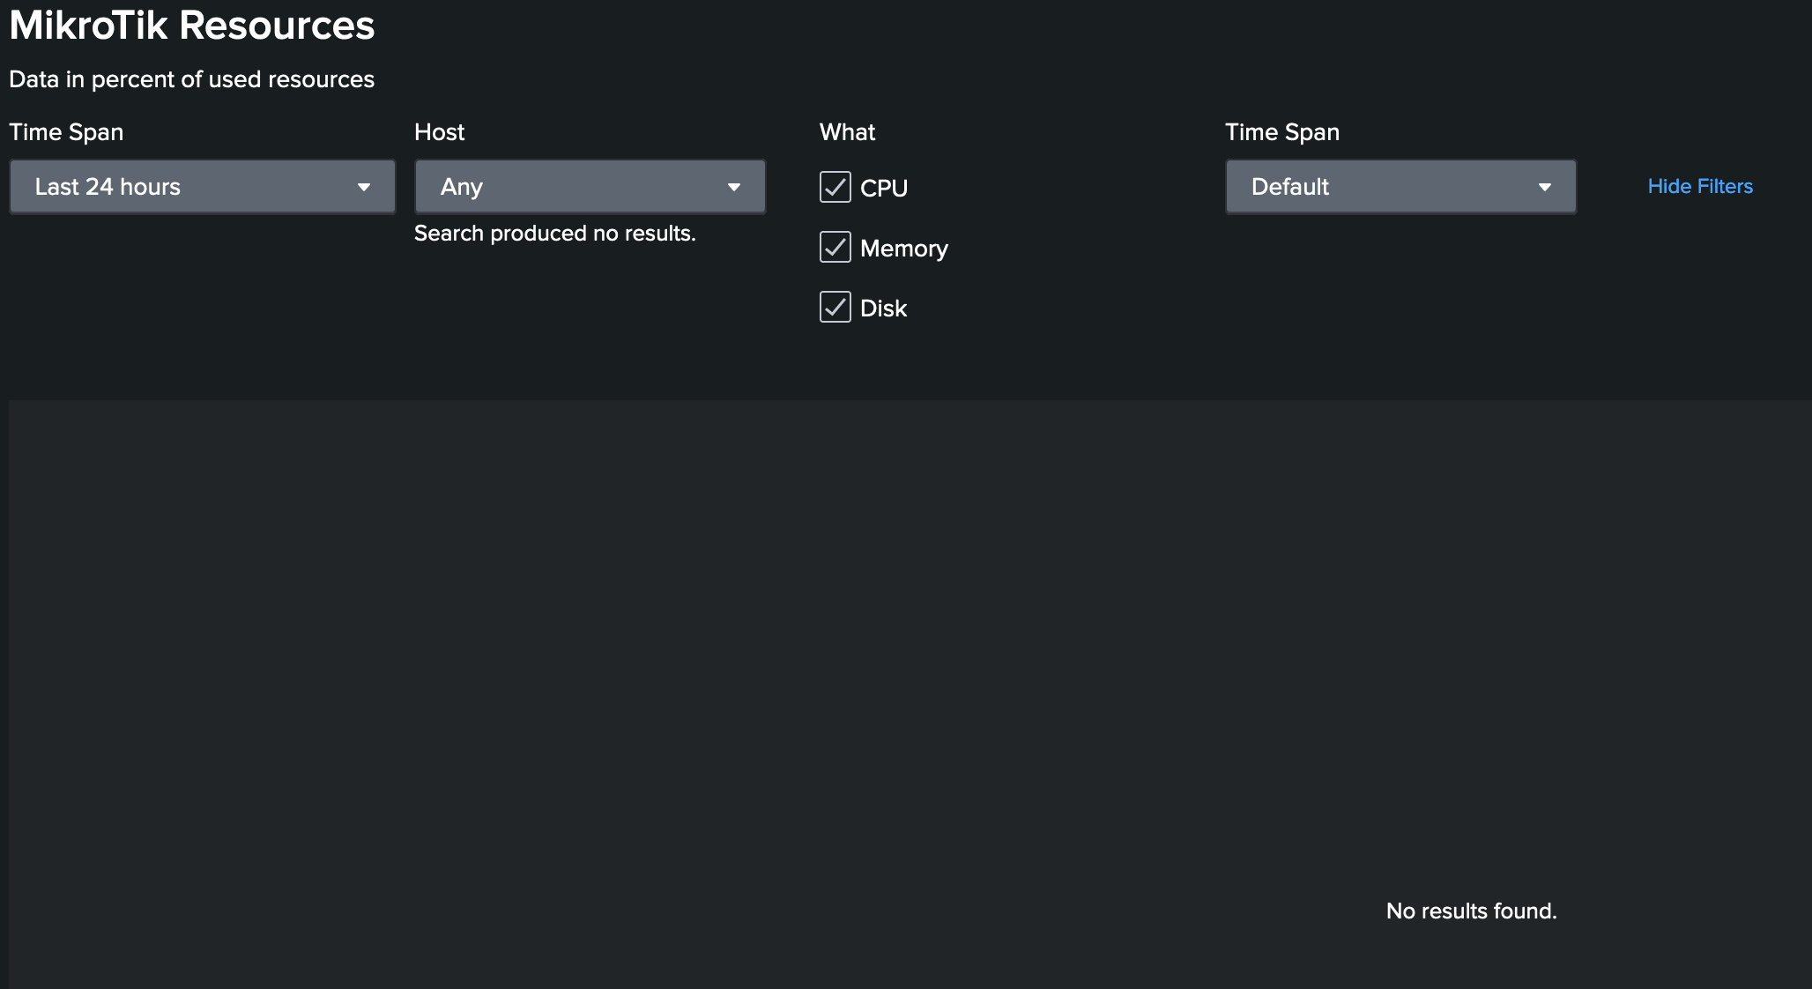The height and width of the screenshot is (989, 1812).
Task: Select the Host field label
Action: [438, 131]
